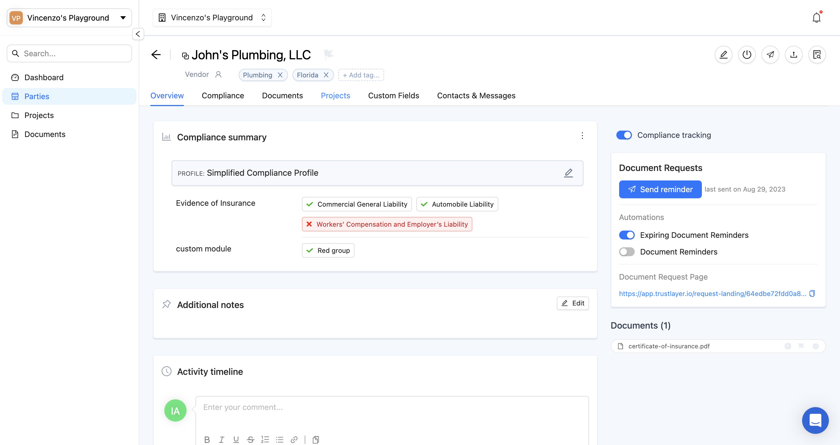Edit the Simplified Compliance Profile via the pencil icon
Image resolution: width=840 pixels, height=445 pixels.
pyautogui.click(x=568, y=173)
